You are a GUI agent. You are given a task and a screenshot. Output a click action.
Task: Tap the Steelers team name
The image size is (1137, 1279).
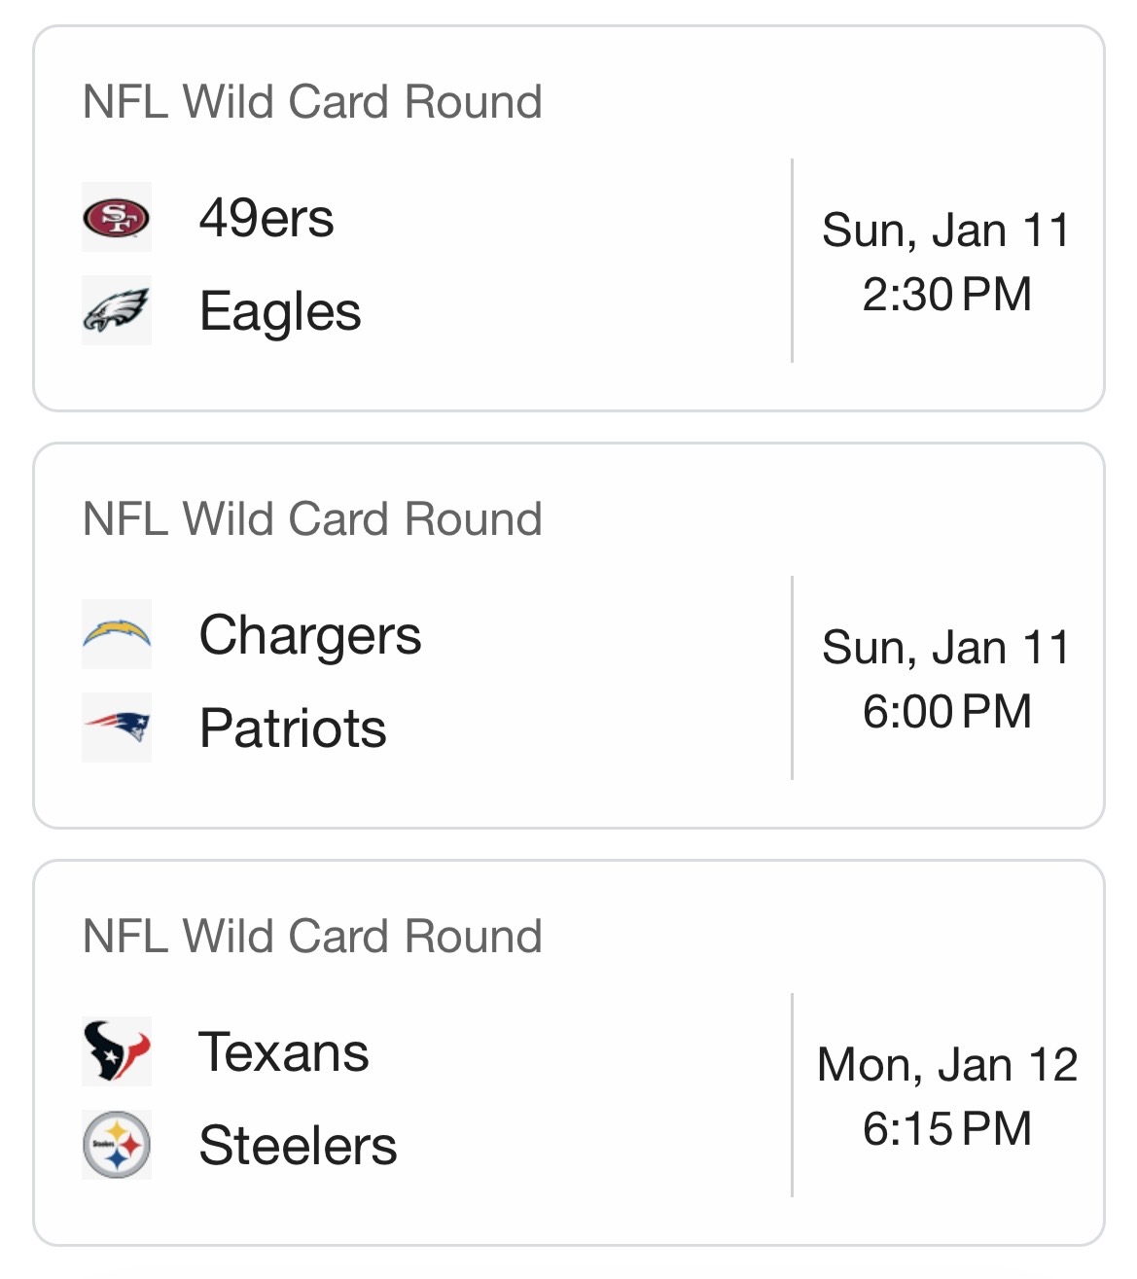[298, 1145]
